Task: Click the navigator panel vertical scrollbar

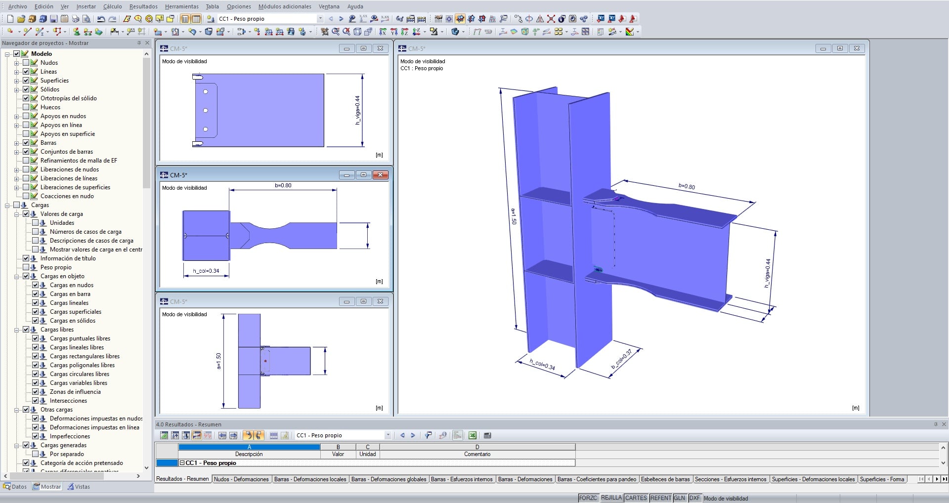Action: point(146,124)
